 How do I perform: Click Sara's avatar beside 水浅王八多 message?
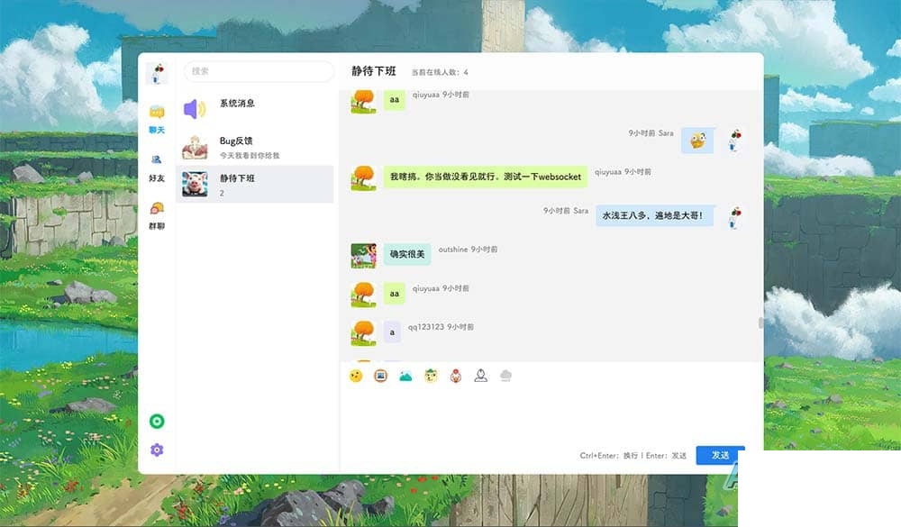pos(735,217)
